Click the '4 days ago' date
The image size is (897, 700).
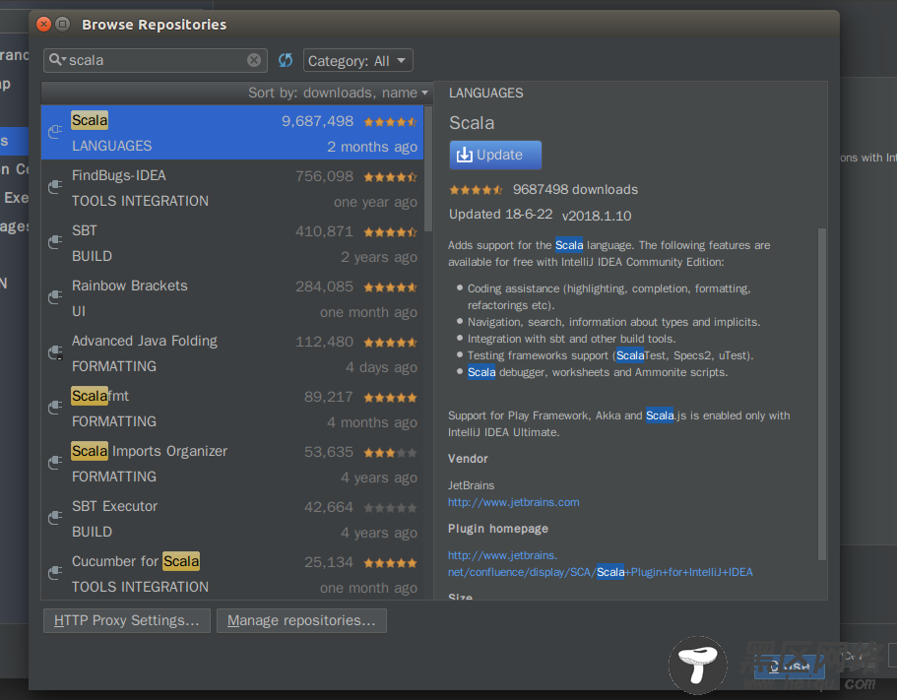(x=382, y=368)
